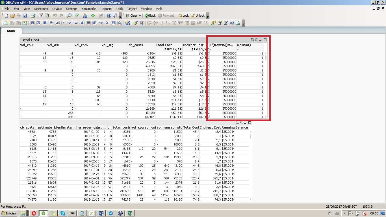Select the Format Painter brush icon

pyautogui.click(x=135, y=23)
